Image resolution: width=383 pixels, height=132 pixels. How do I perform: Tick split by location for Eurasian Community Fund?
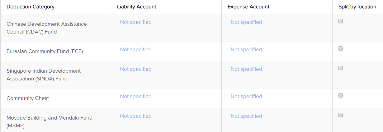(x=341, y=49)
